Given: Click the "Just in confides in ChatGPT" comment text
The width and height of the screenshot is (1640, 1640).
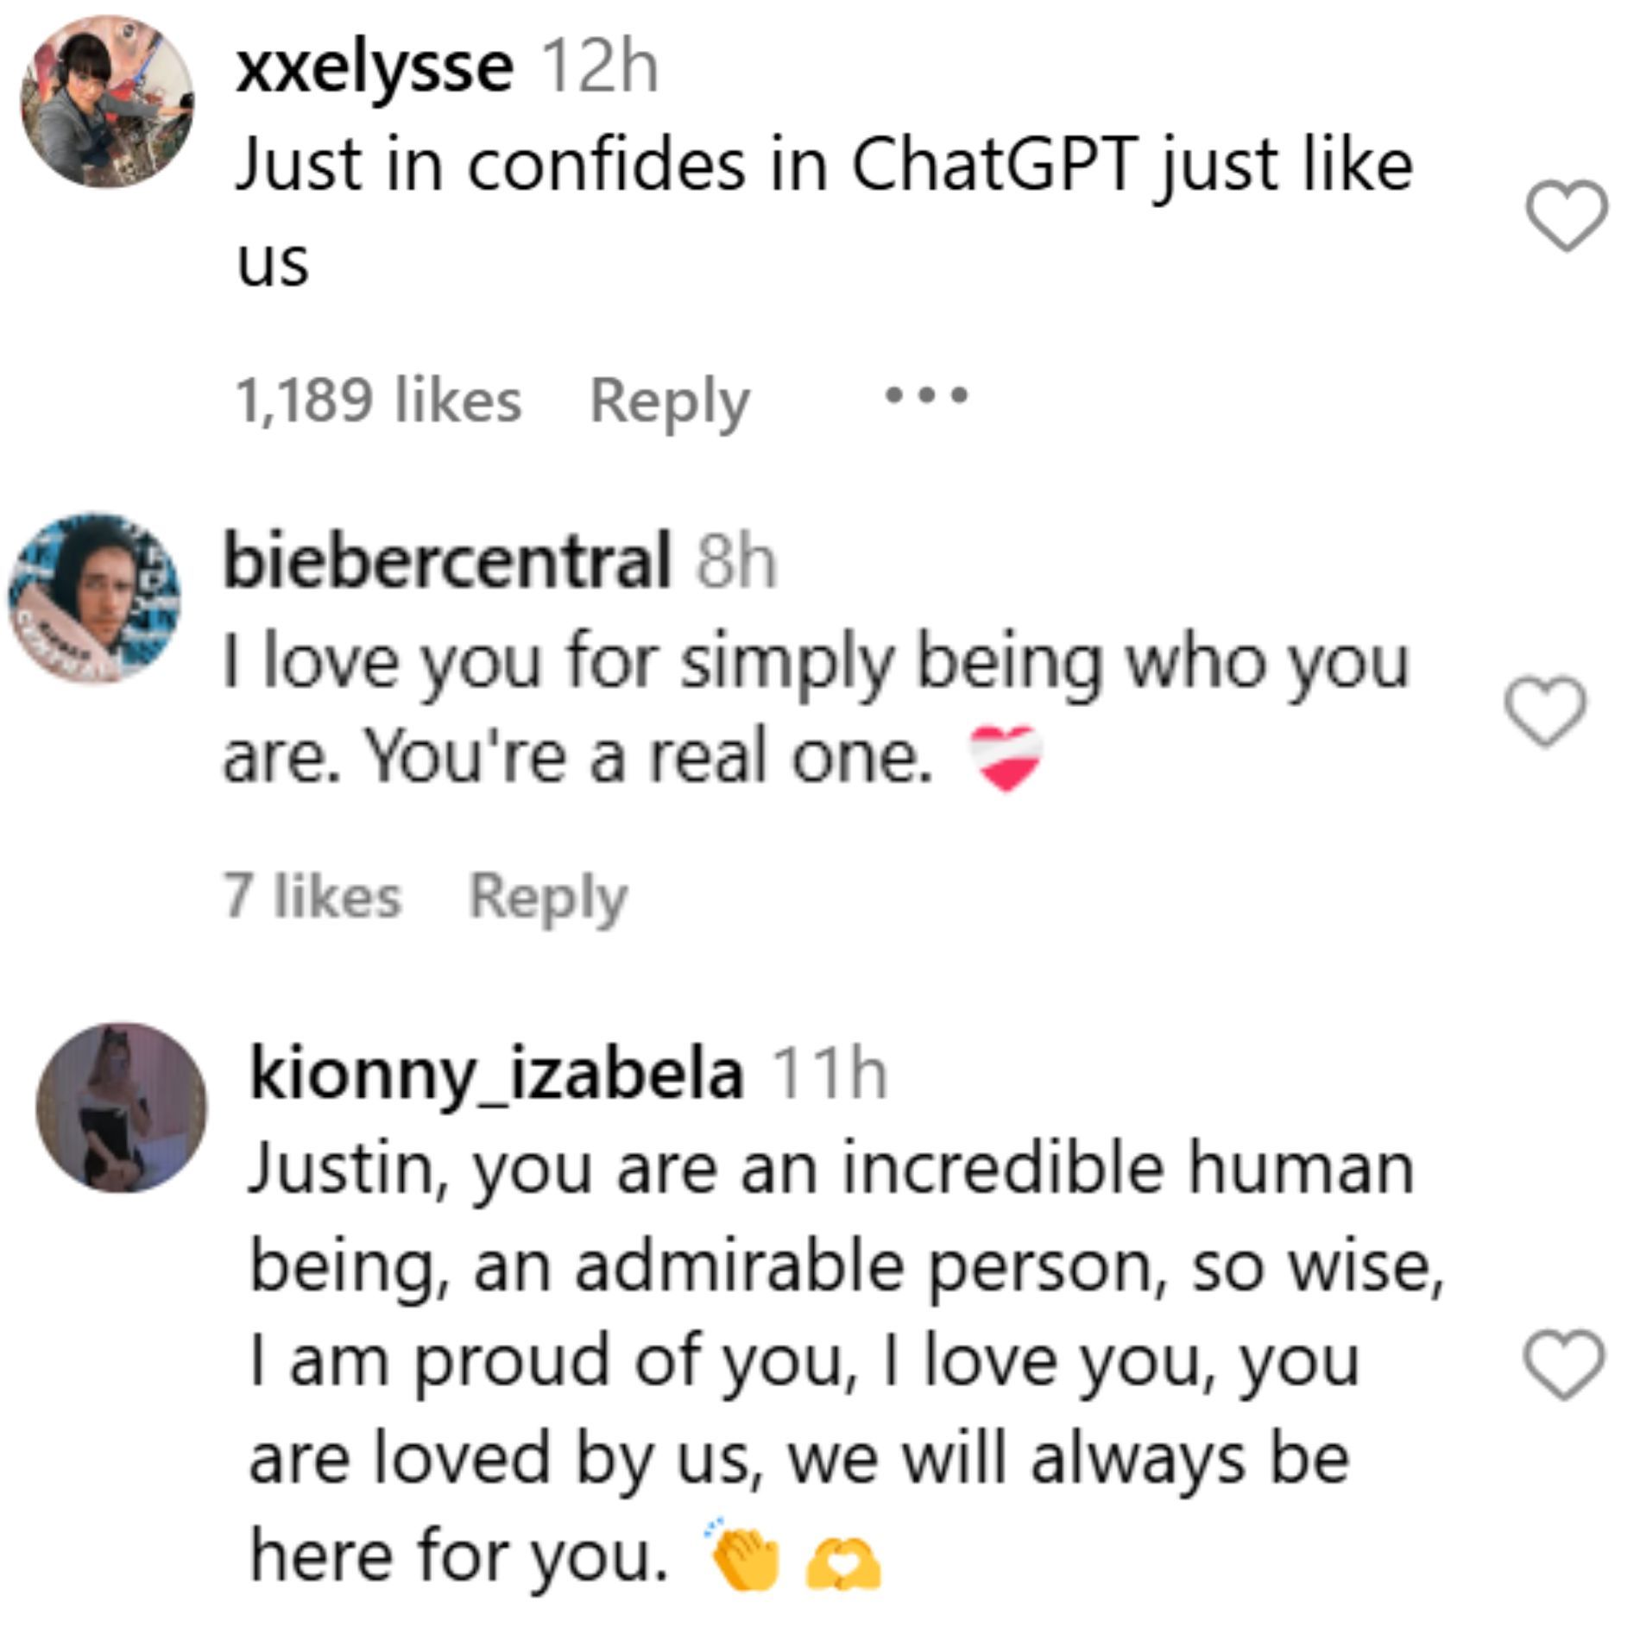Looking at the screenshot, I should (824, 166).
